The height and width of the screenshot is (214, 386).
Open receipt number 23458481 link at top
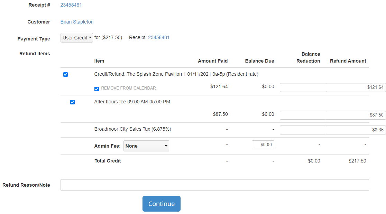[x=71, y=5]
